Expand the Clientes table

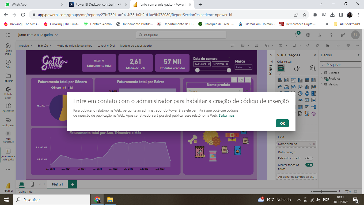coord(322,73)
